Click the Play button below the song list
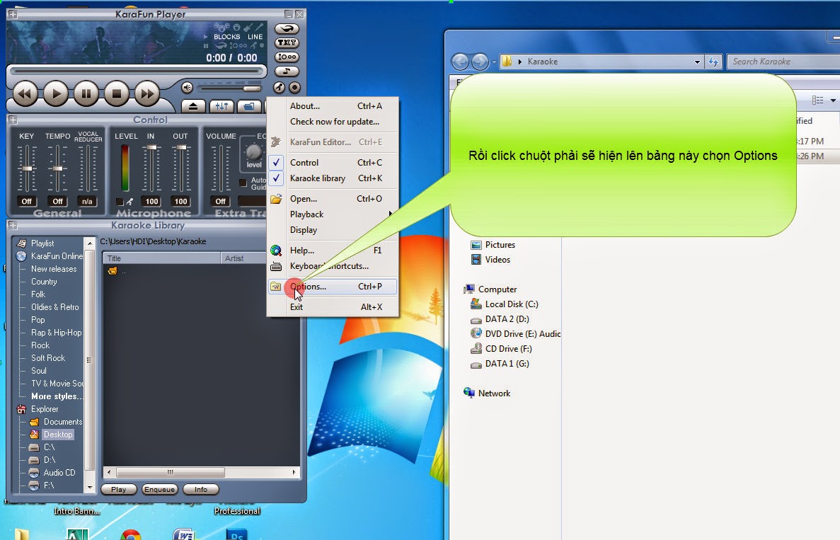This screenshot has width=840, height=540. (x=118, y=489)
